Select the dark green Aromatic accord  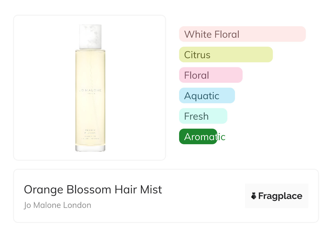(x=198, y=137)
